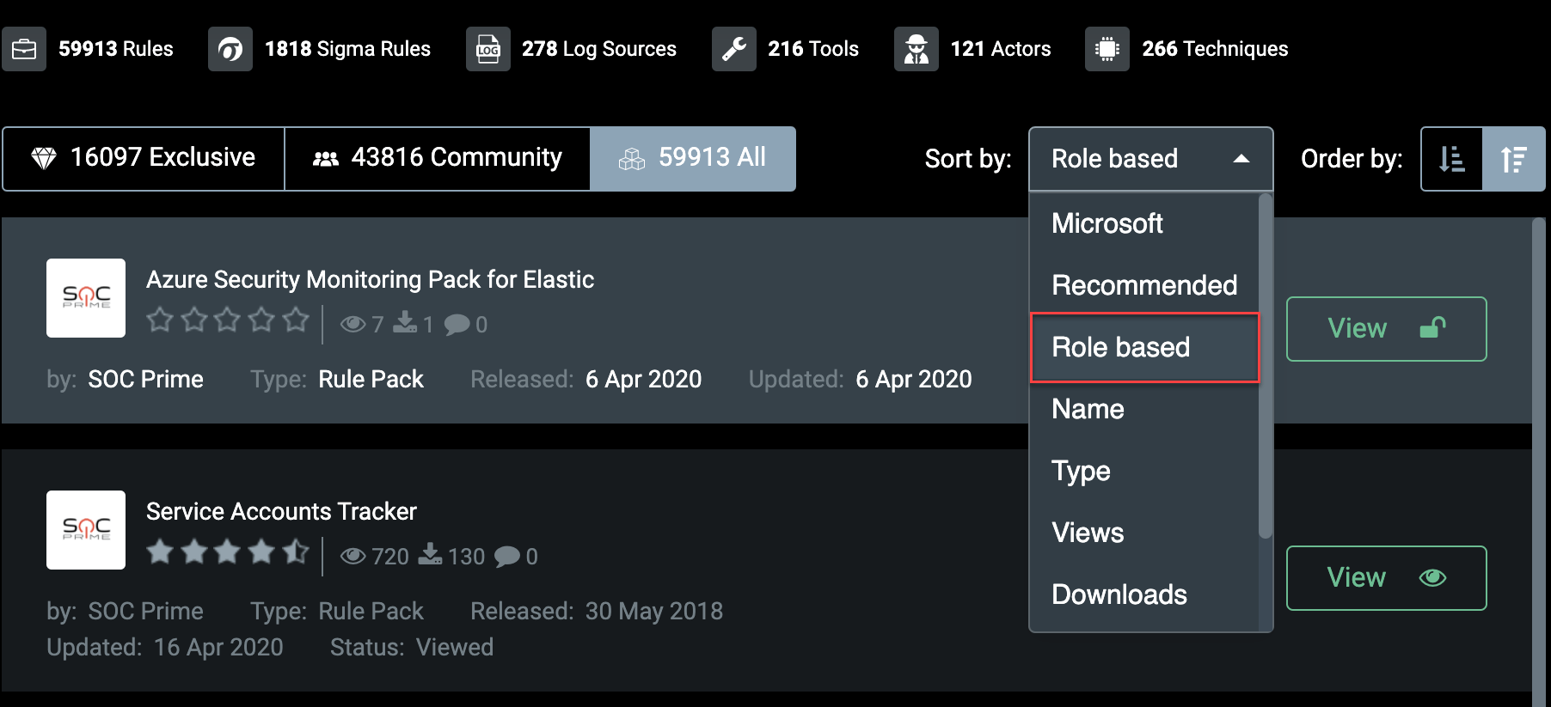Viewport: 1551px width, 707px height.
Task: View the Azure Security Monitoring Pack
Action: pyautogui.click(x=1386, y=329)
